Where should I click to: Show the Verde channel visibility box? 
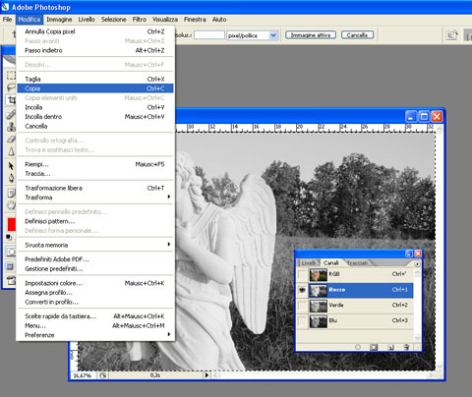pyautogui.click(x=302, y=306)
